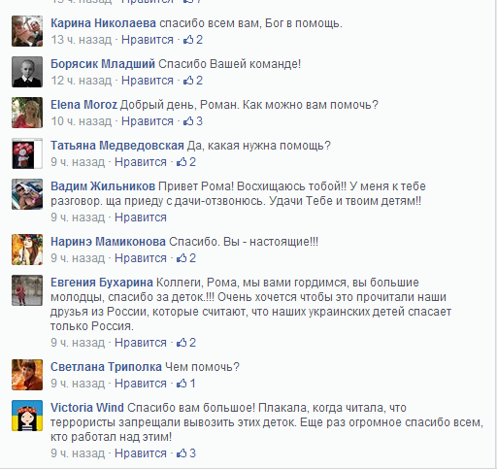Screen dimensions: 497x469
Task: Click the thumbs-up icon under Татьяна Медведовская's comment
Action: pyautogui.click(x=182, y=162)
